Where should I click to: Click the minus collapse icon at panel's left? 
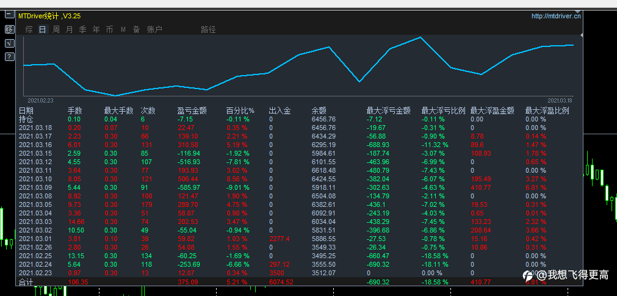[x=9, y=14]
